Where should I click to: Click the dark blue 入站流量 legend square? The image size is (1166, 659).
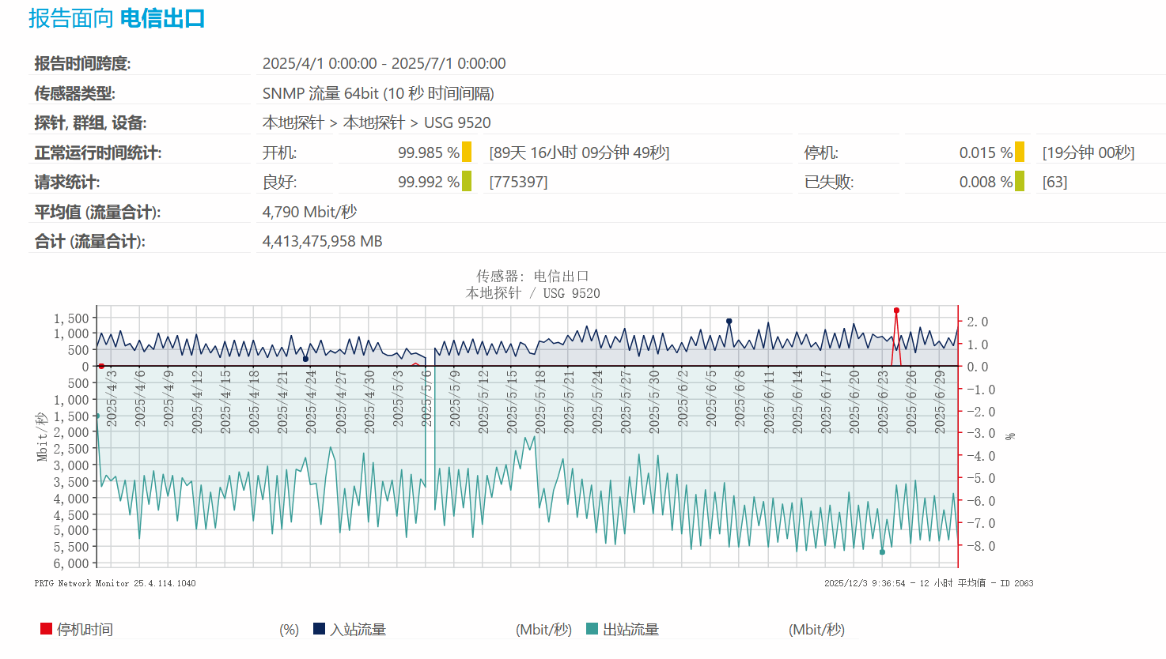click(x=320, y=629)
